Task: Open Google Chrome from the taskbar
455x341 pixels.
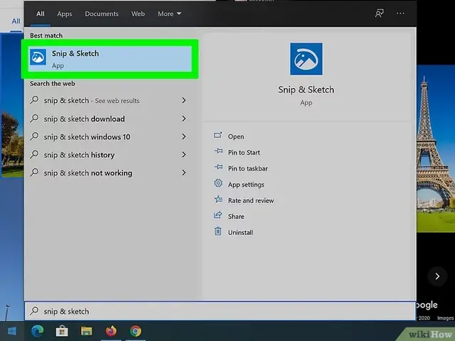Action: coord(136,331)
